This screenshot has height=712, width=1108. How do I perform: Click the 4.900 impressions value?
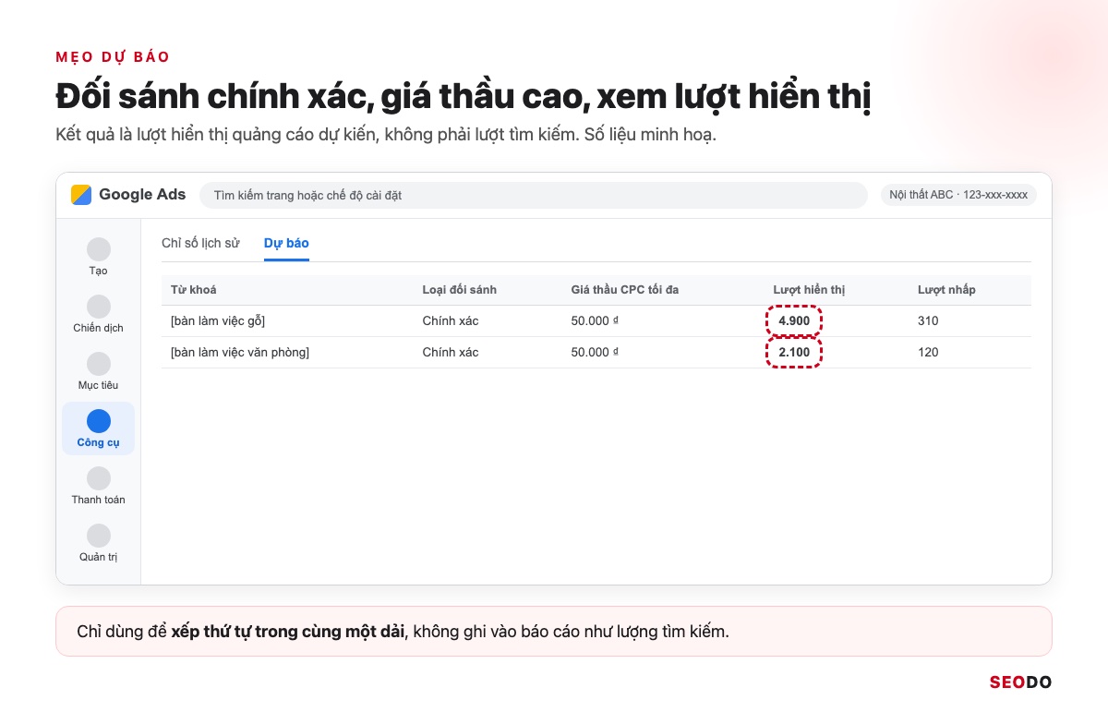(794, 321)
